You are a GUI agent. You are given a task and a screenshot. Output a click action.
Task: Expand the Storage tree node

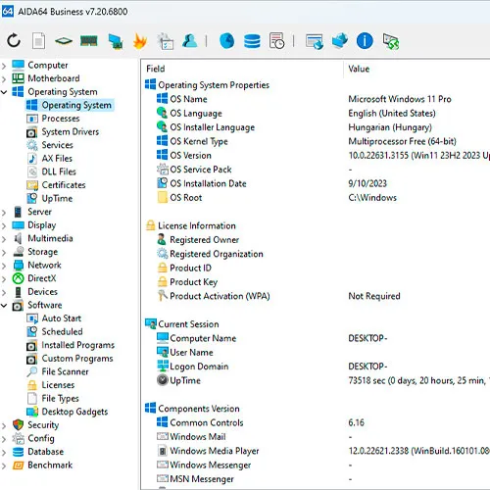click(x=4, y=252)
